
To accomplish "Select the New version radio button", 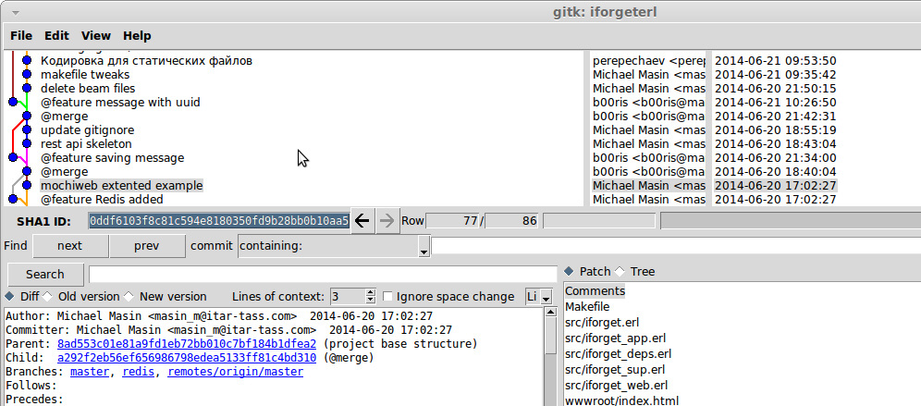I will click(129, 297).
